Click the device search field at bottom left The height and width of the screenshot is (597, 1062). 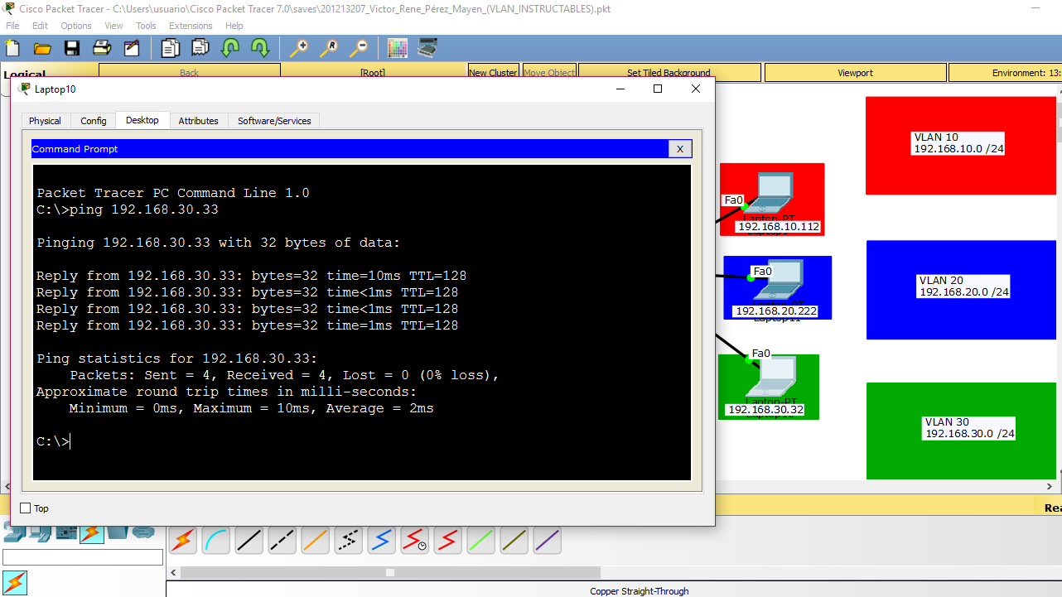click(83, 557)
